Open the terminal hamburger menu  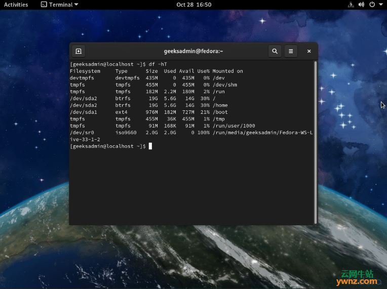pyautogui.click(x=291, y=51)
